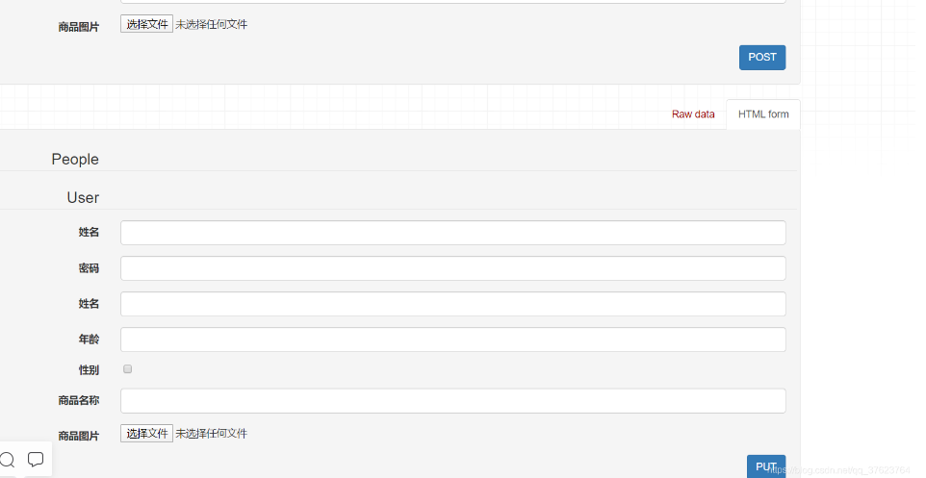Submit the form with the POST button
This screenshot has width=926, height=478.
pyautogui.click(x=761, y=58)
